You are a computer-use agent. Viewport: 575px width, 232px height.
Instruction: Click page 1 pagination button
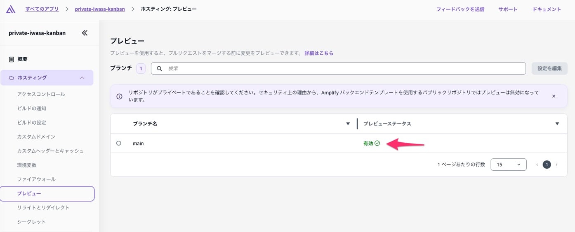click(x=547, y=165)
